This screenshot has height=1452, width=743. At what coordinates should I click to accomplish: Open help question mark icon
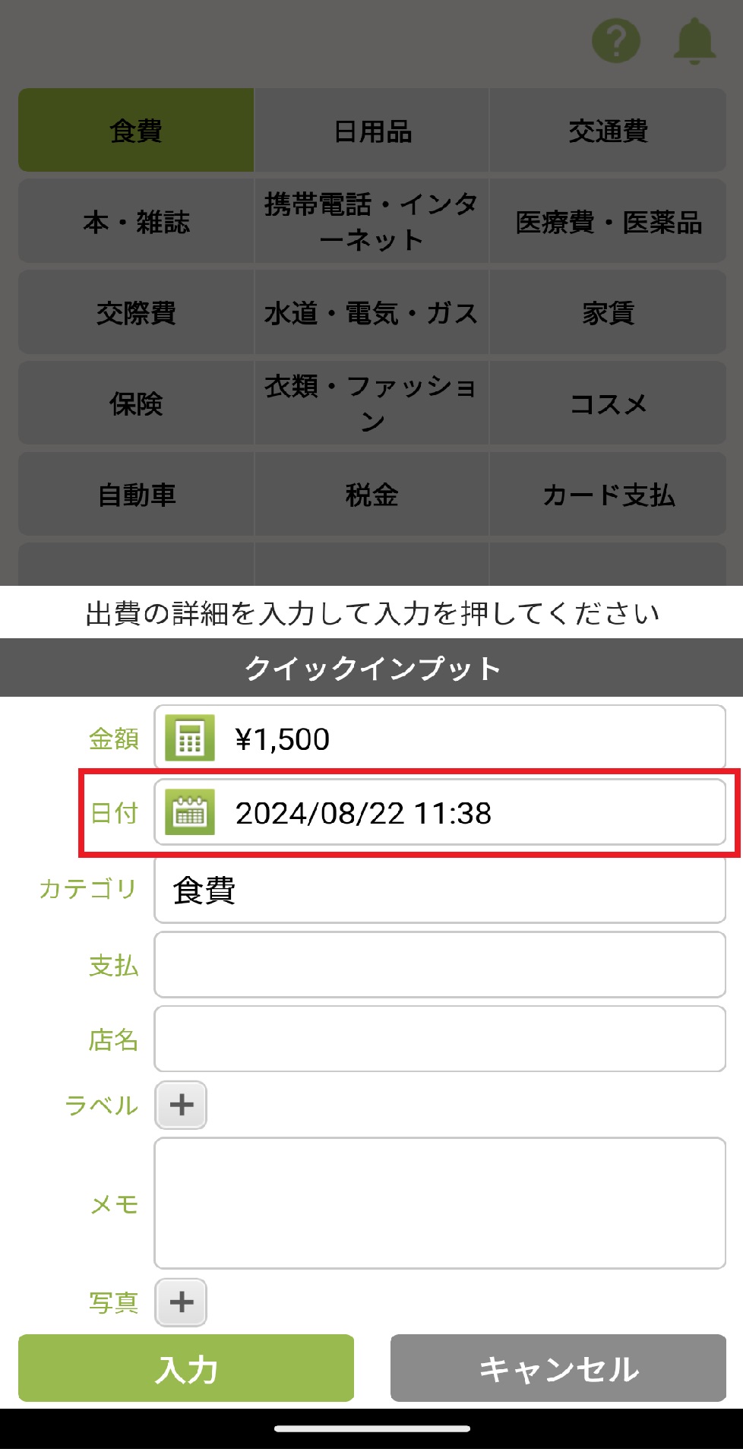[x=616, y=41]
